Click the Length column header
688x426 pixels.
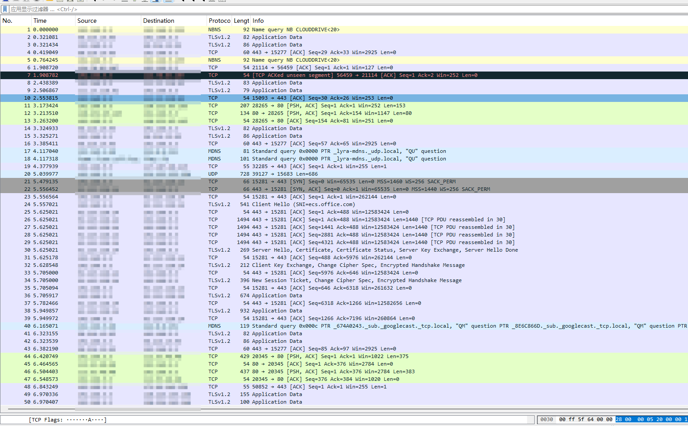[x=241, y=21]
